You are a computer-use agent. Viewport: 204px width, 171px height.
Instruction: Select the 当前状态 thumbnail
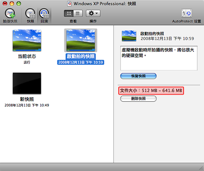(27, 40)
